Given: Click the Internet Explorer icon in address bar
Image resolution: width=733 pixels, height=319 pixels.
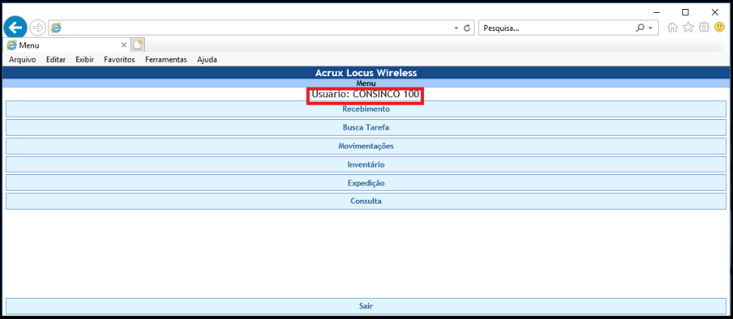Looking at the screenshot, I should click(x=56, y=28).
